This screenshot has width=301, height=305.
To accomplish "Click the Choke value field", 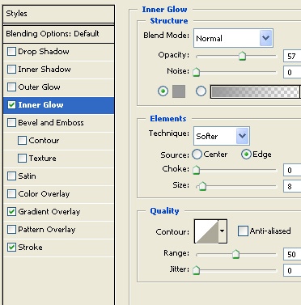I will pos(292,170).
